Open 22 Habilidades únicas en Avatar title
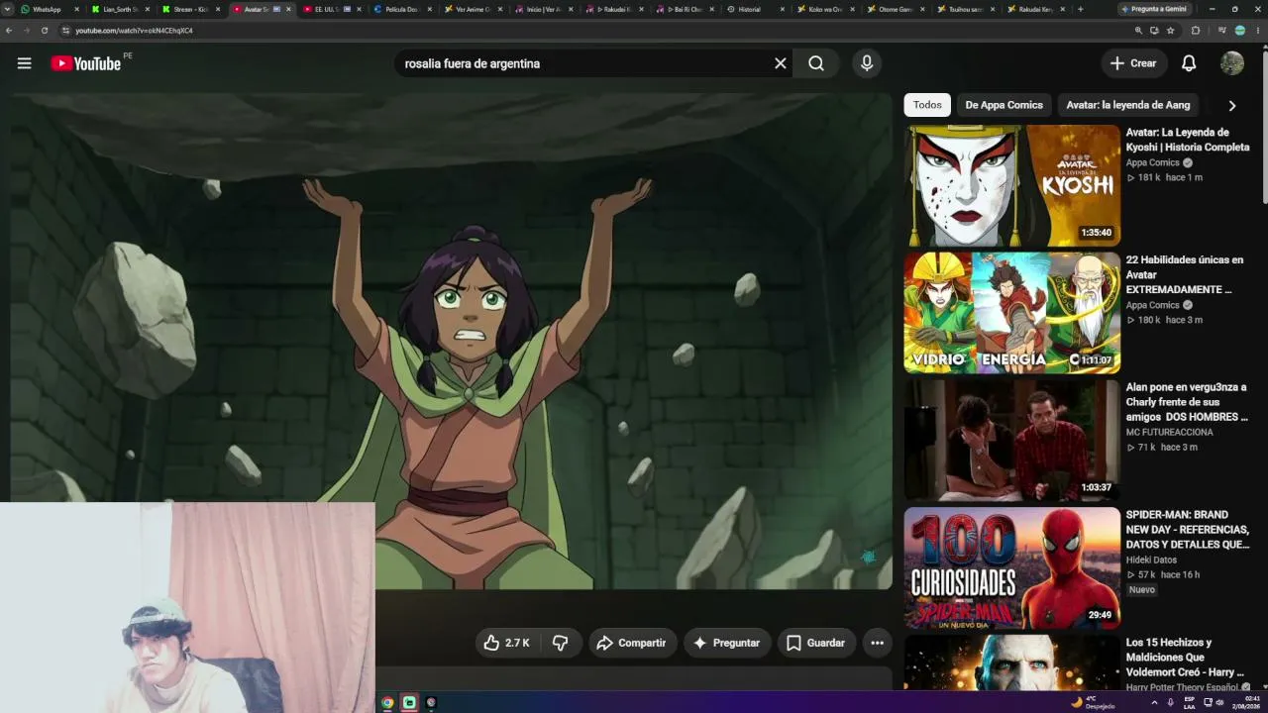The width and height of the screenshot is (1268, 713). pos(1184,274)
